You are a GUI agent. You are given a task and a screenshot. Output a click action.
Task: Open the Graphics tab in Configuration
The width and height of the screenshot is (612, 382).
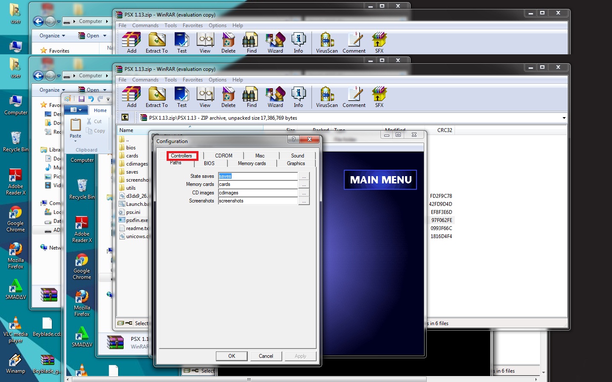click(296, 163)
